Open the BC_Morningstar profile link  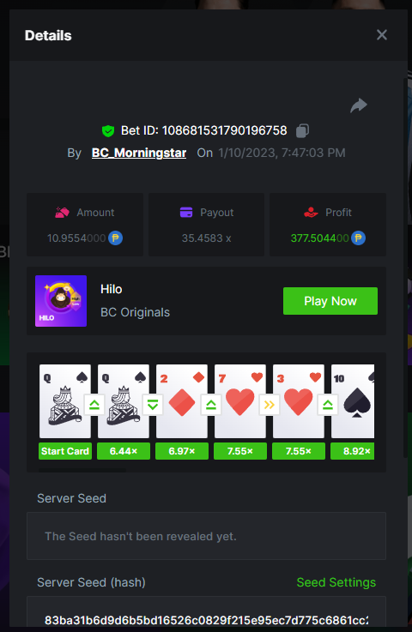(x=139, y=153)
